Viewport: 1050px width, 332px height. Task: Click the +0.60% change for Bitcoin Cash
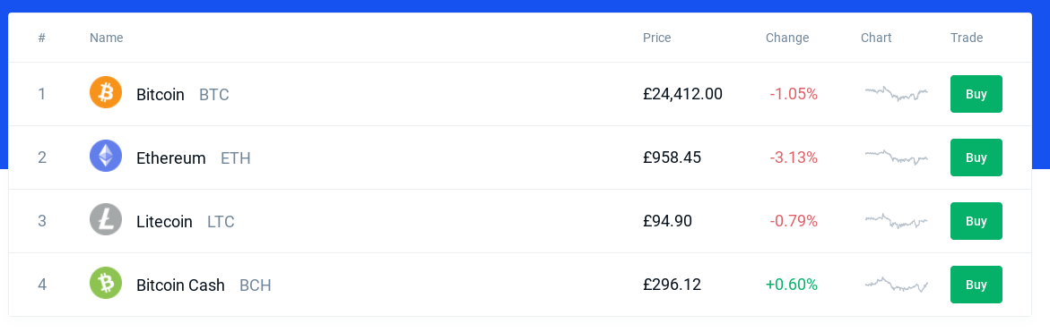(792, 285)
